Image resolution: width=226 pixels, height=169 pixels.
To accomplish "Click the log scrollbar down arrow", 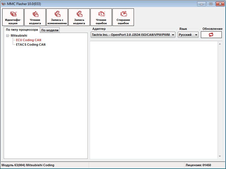I will (x=220, y=157).
